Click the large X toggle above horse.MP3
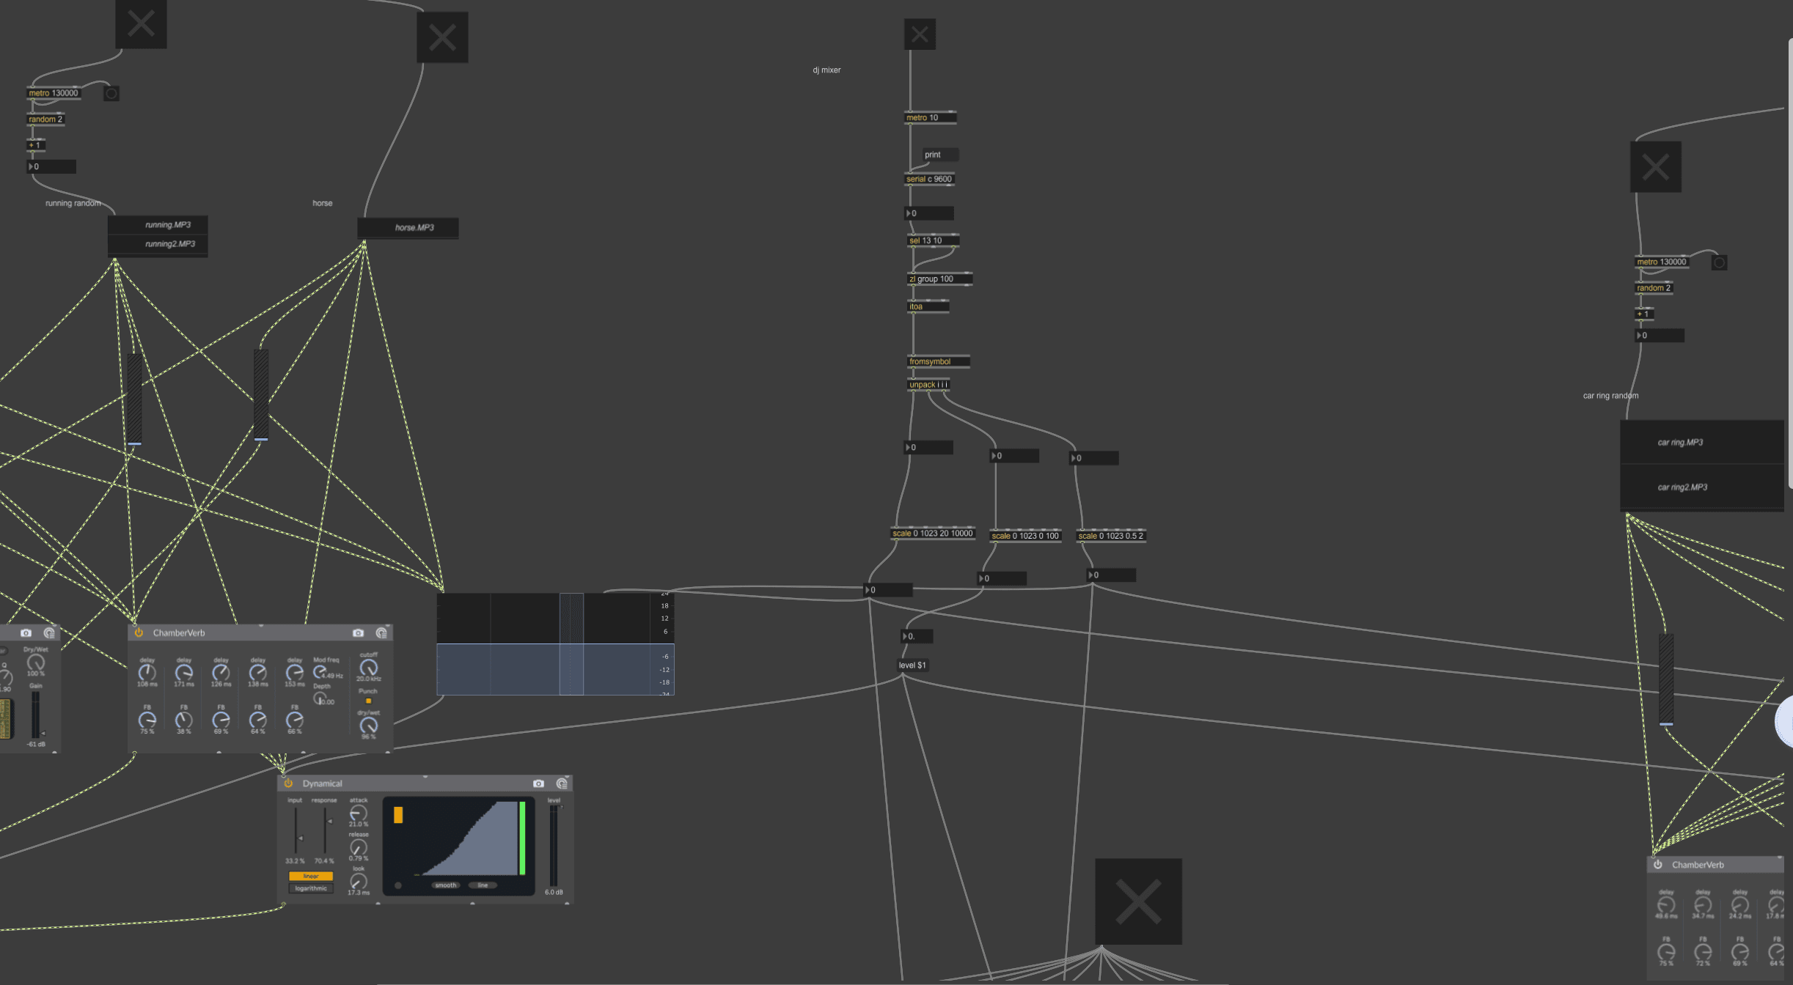The image size is (1793, 985). pos(442,37)
